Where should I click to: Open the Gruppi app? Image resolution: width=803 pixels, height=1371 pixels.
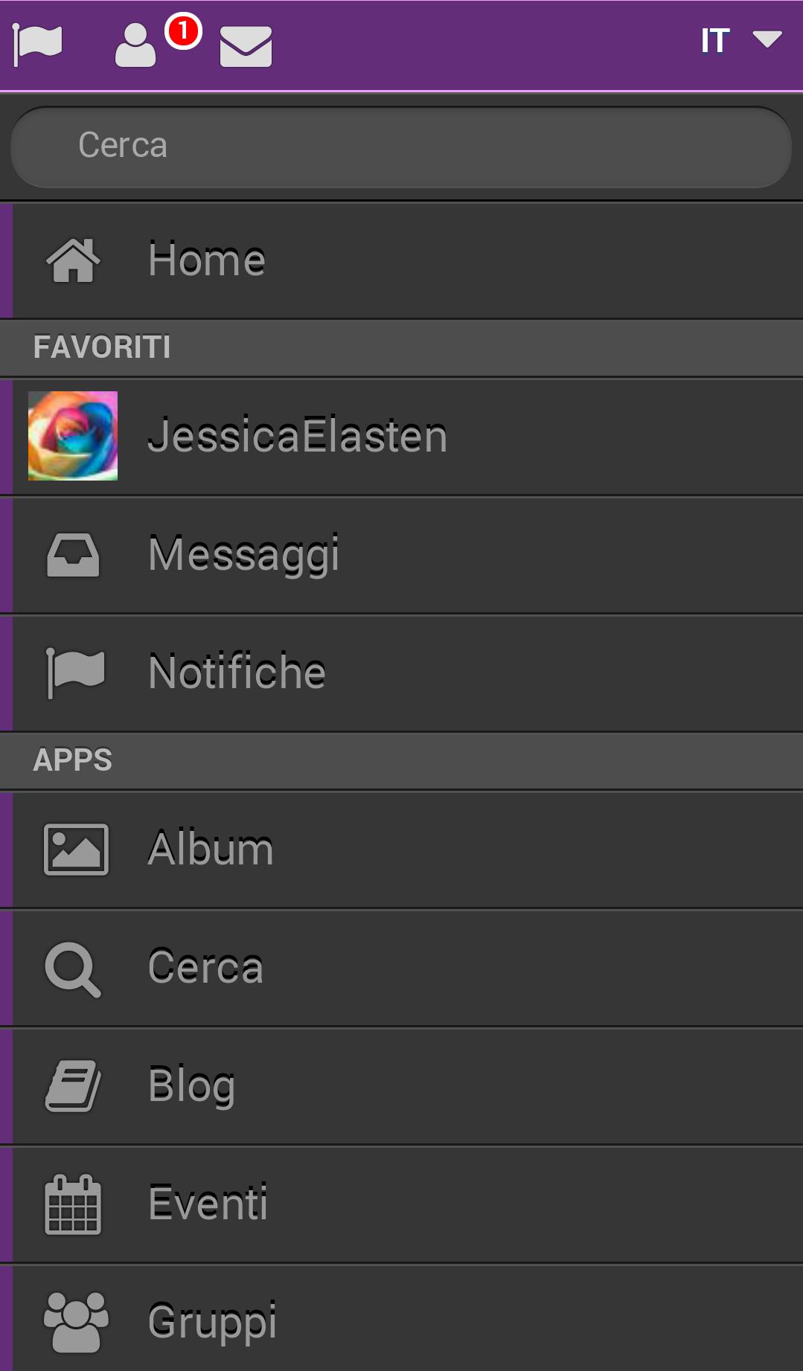[212, 1321]
